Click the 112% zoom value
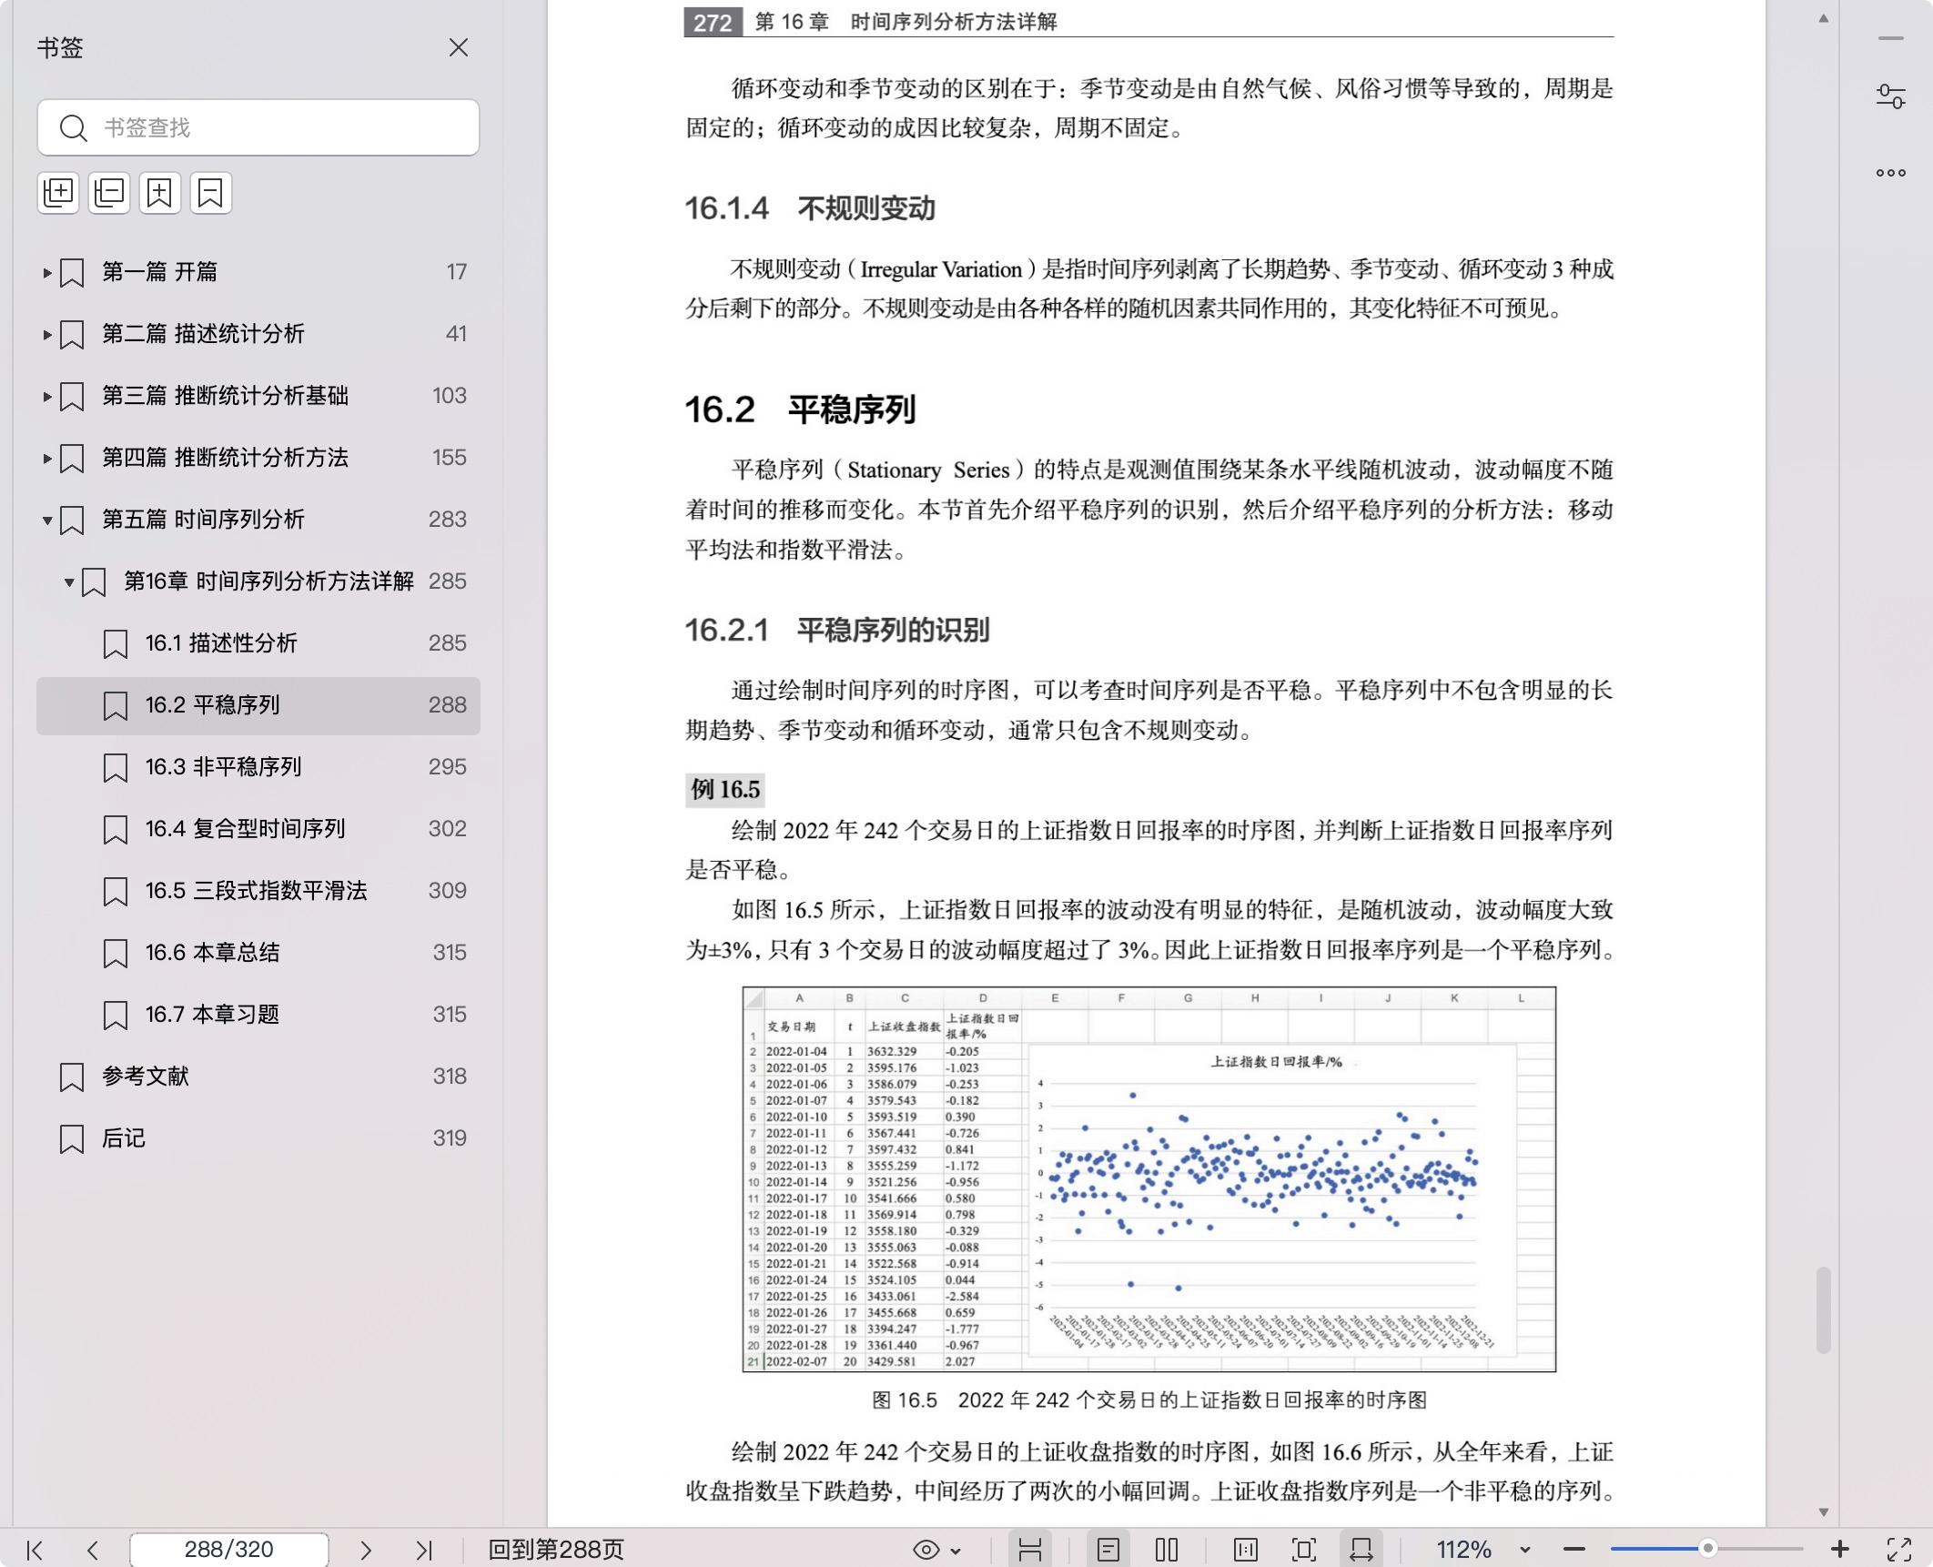 (x=1463, y=1550)
